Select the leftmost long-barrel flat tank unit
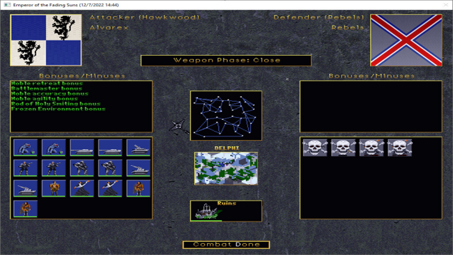This screenshot has width=453, height=255. 82,148
